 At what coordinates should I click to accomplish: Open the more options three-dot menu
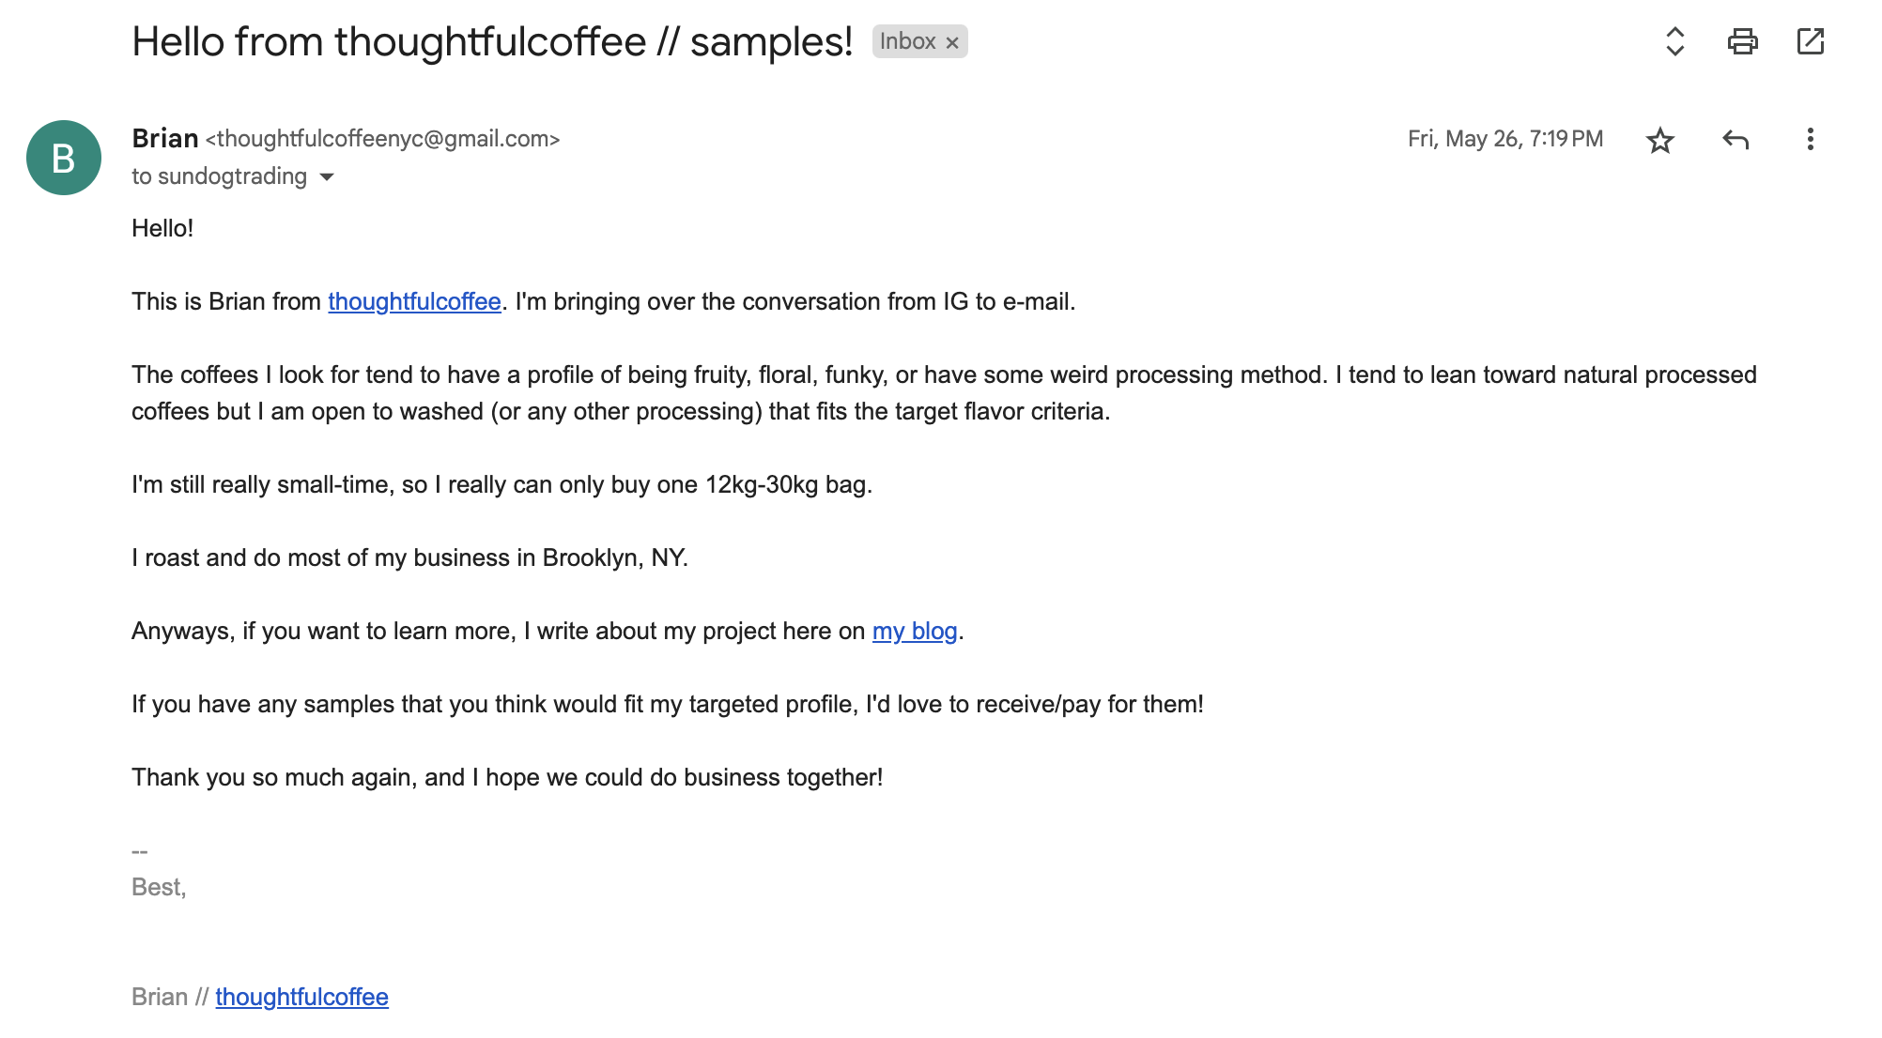(1811, 139)
